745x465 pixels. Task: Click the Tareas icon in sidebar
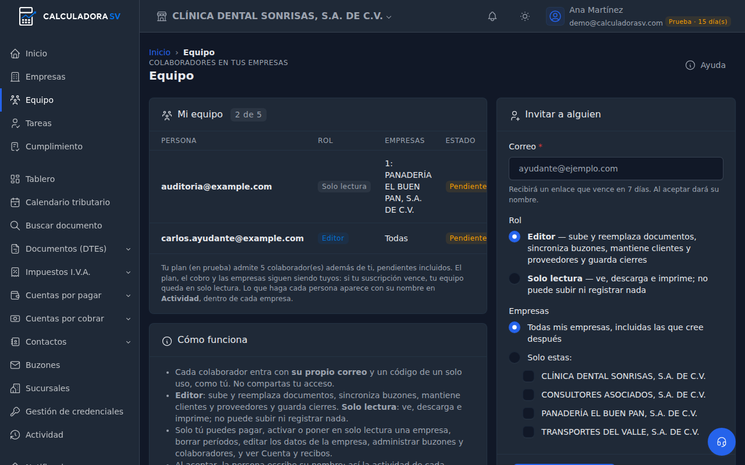(15, 123)
